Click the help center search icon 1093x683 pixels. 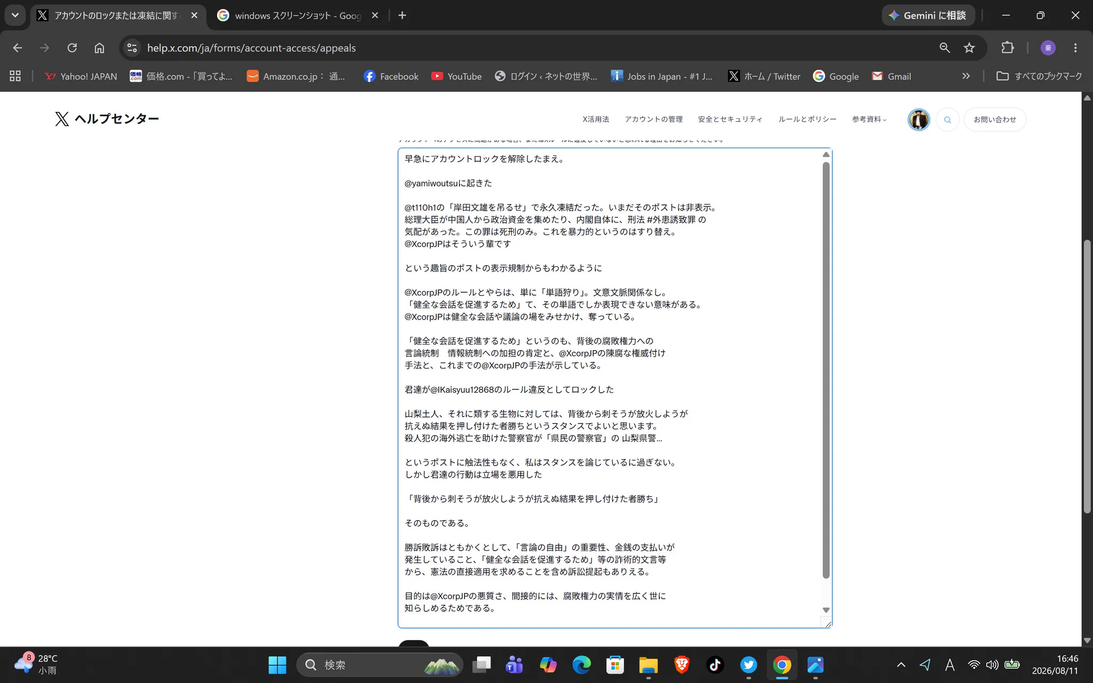tap(947, 120)
